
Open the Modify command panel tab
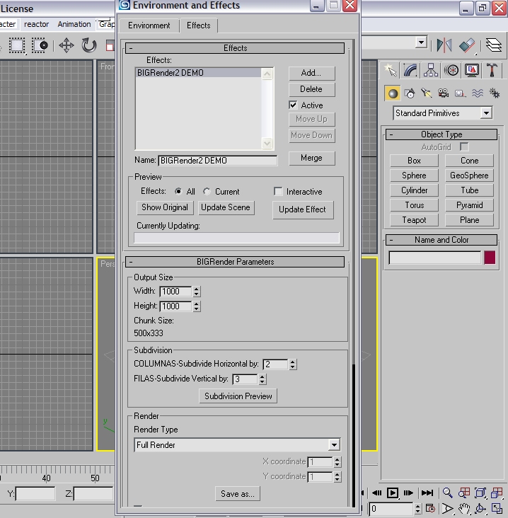pos(410,70)
